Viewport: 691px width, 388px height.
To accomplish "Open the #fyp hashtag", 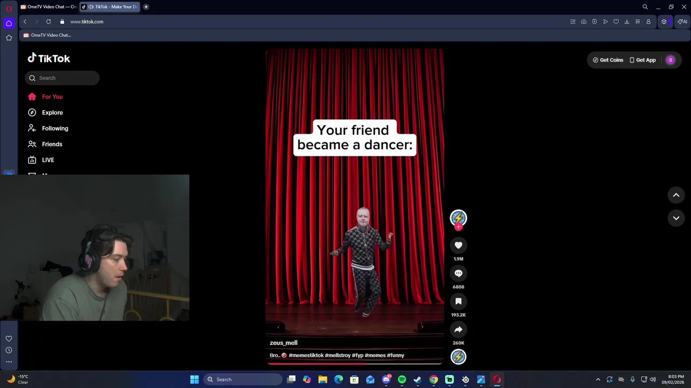I will (357, 356).
